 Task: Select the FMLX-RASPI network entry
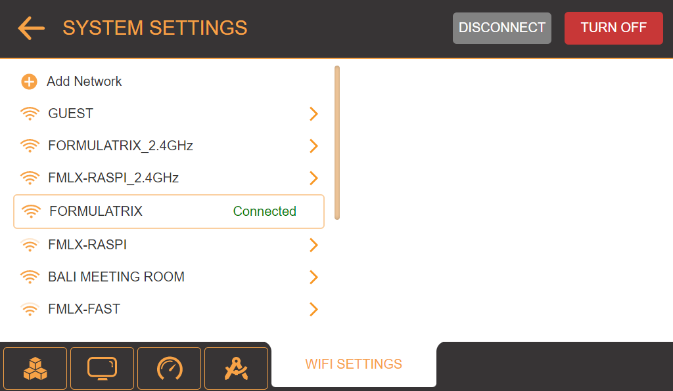coord(87,245)
